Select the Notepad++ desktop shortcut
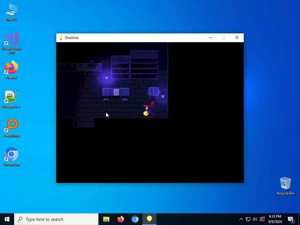The width and height of the screenshot is (300, 225). click(x=11, y=99)
